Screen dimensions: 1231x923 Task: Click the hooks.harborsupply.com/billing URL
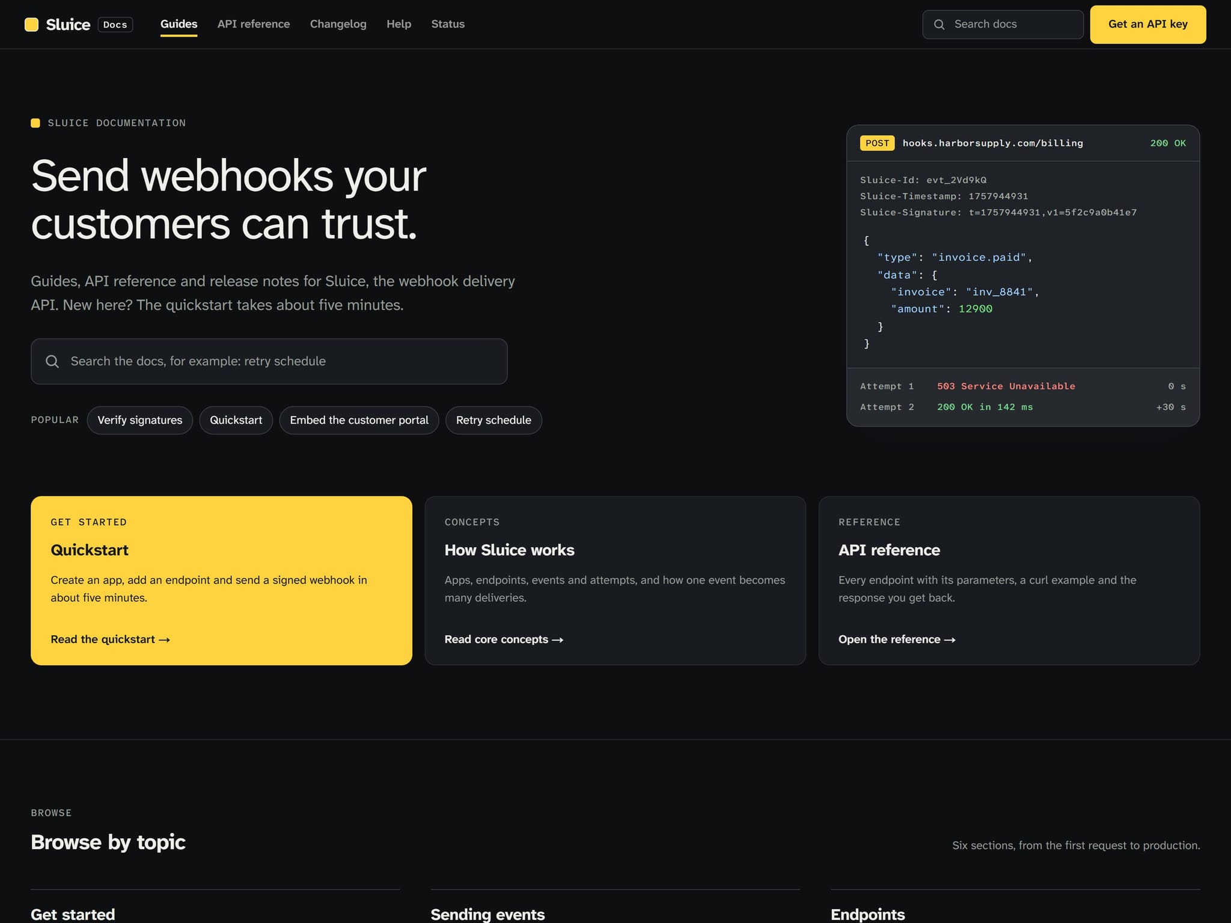coord(992,143)
